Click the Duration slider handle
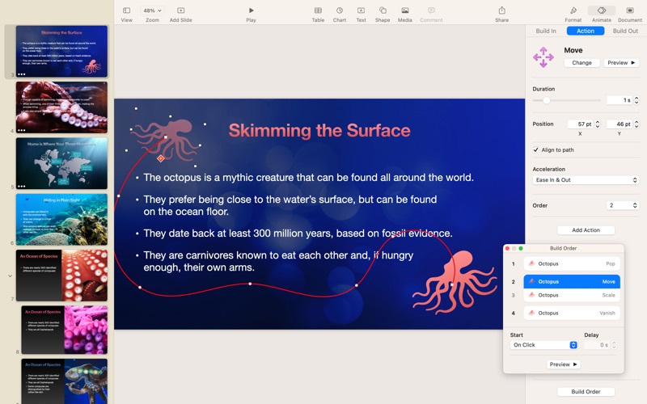The image size is (647, 404). coord(547,100)
